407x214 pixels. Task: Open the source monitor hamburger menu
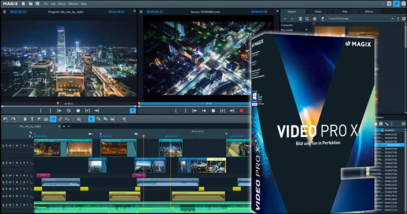point(141,12)
